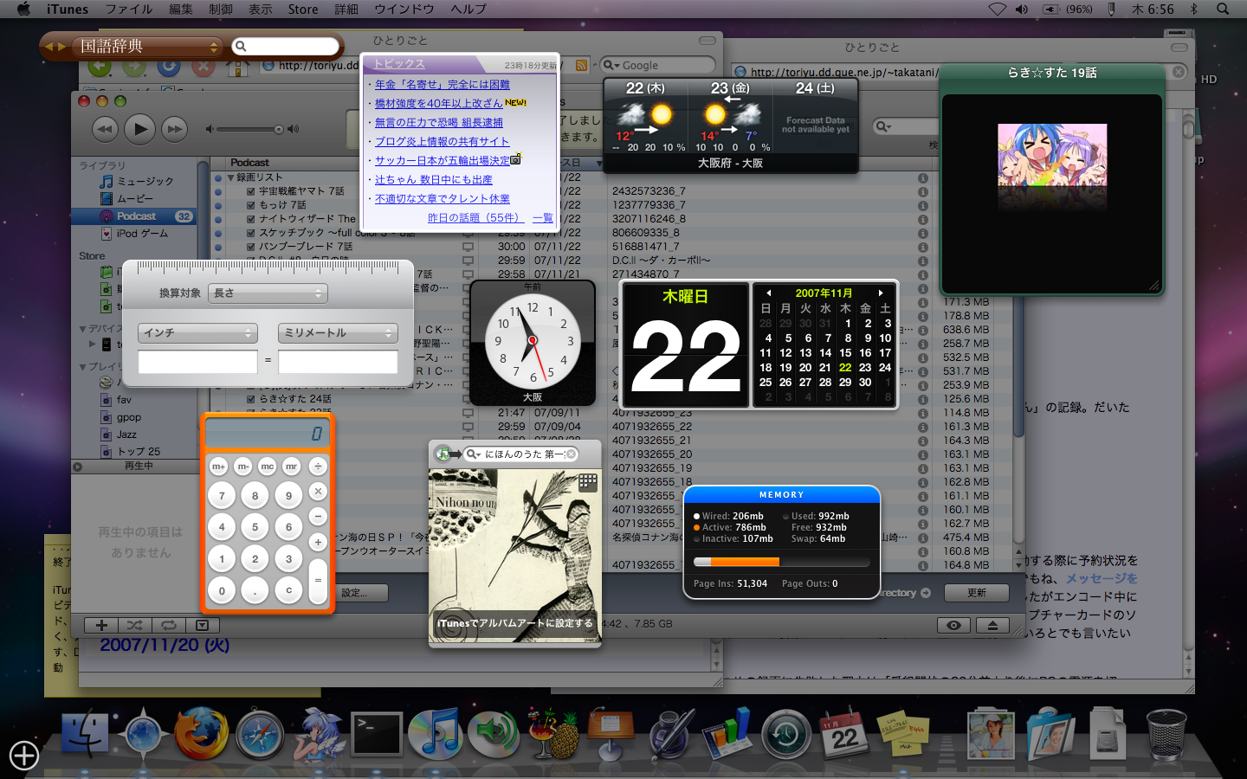The height and width of the screenshot is (779, 1247).
Task: Click iTunes note icon in album art widget
Action: tap(443, 454)
